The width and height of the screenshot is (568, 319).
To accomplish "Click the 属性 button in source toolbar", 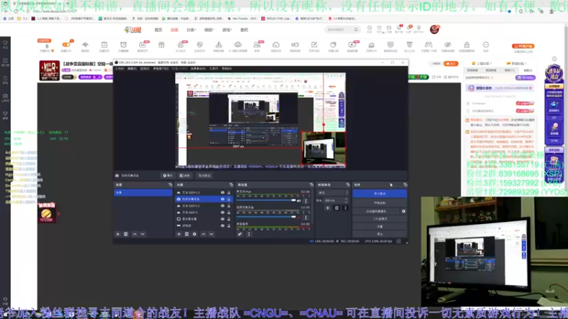I will pyautogui.click(x=168, y=175).
